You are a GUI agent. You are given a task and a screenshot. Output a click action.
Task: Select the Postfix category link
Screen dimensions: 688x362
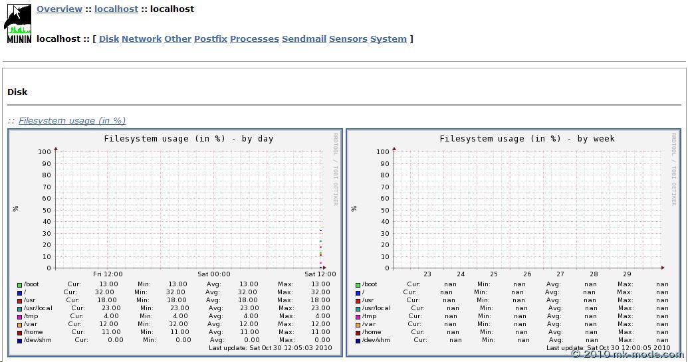click(210, 39)
